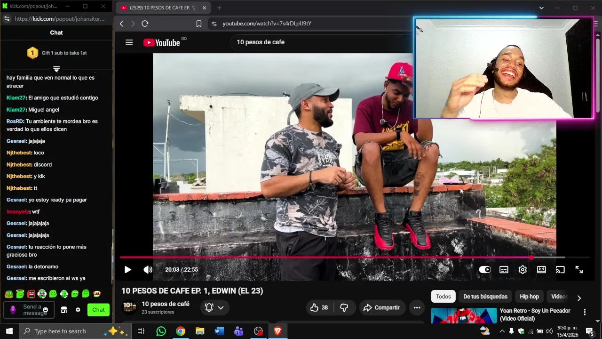Focus the YouTube search box
Screen dimensions: 602x339
click(x=322, y=42)
